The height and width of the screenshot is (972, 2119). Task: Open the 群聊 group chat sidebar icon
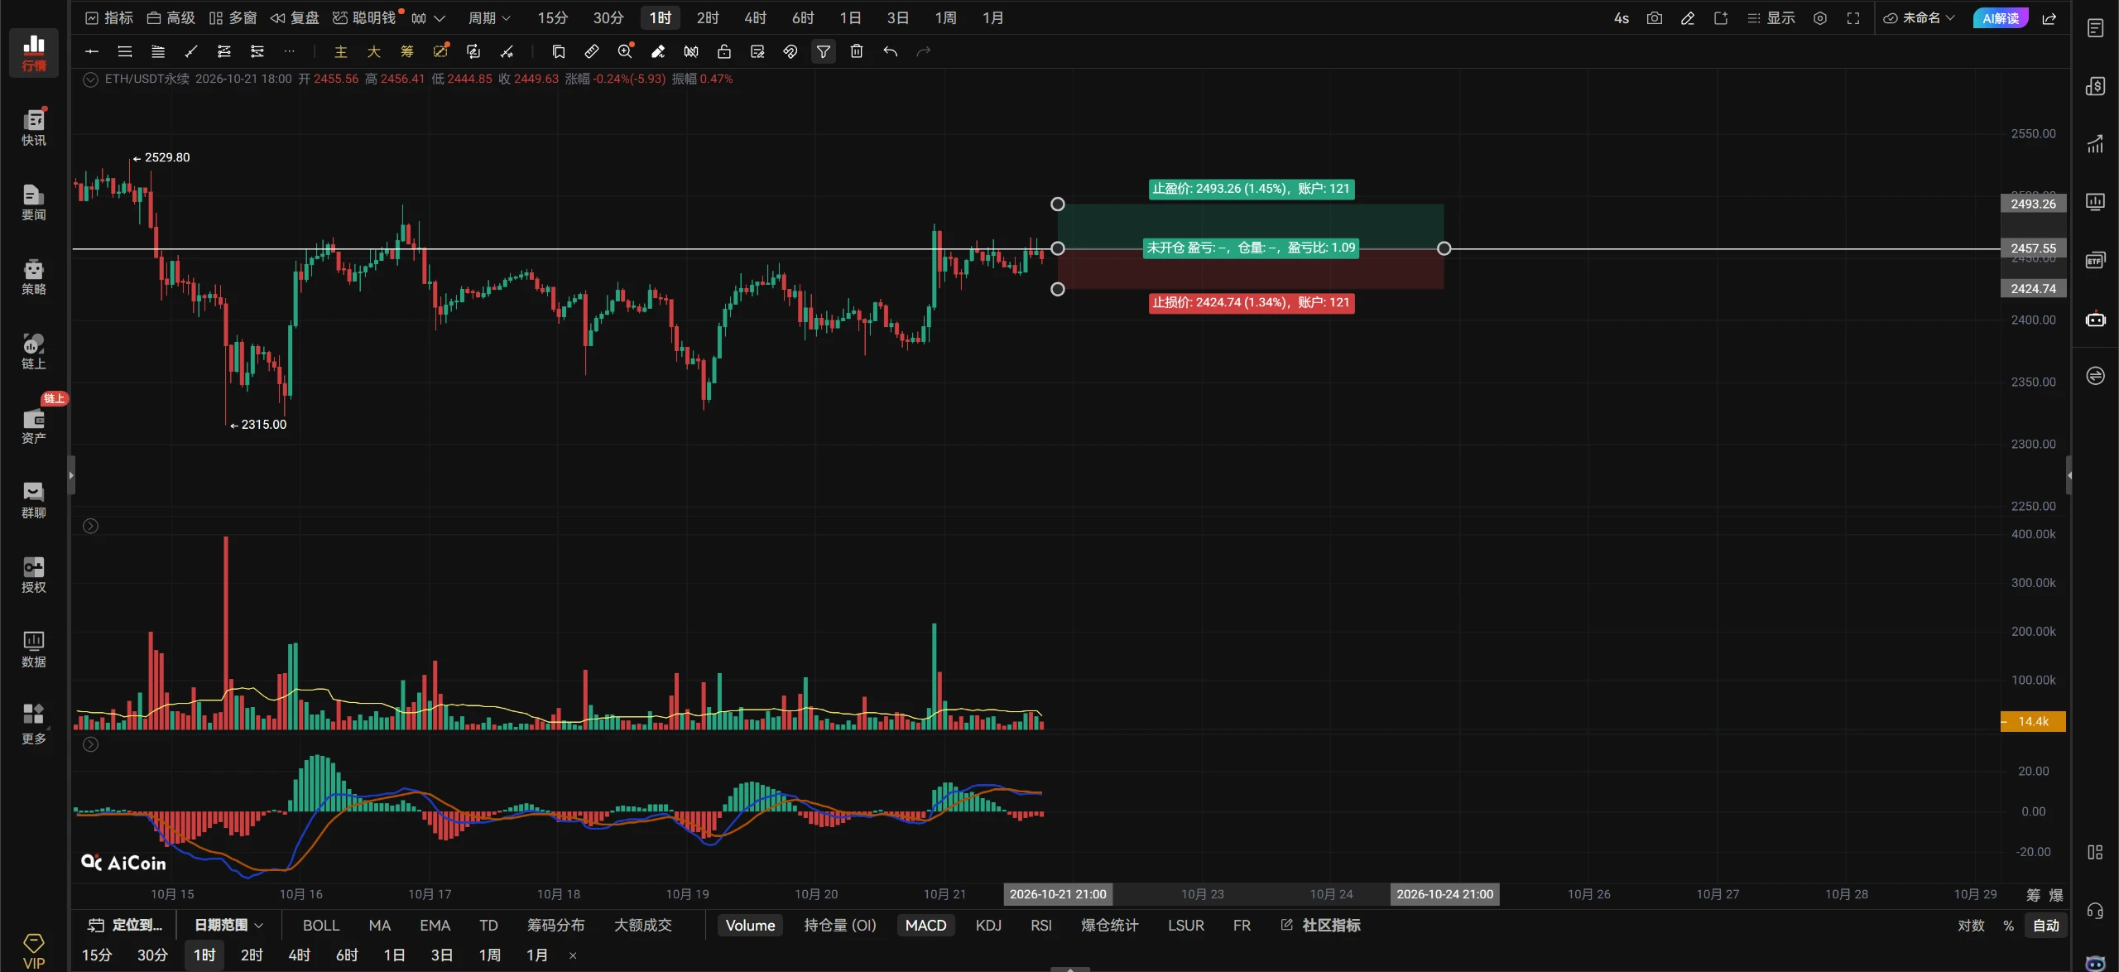click(34, 500)
